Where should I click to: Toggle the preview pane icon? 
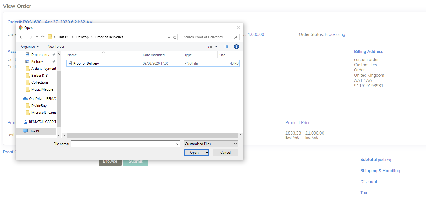pos(226,47)
